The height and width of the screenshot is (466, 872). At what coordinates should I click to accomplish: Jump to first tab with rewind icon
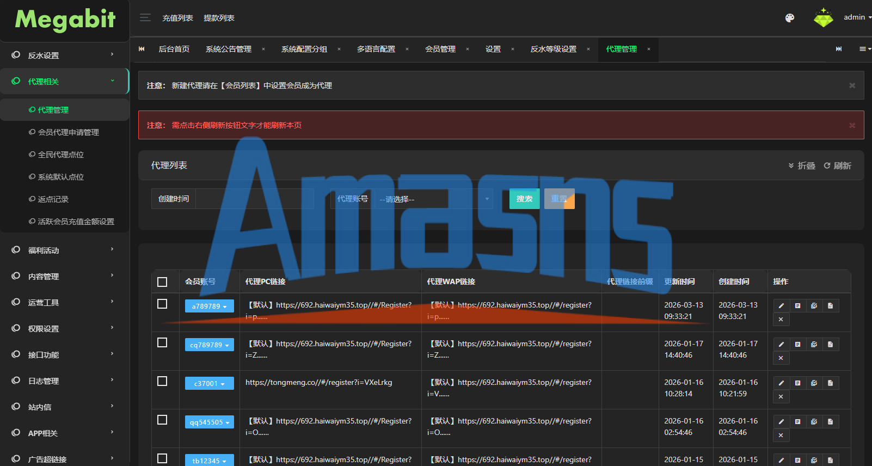(x=142, y=49)
